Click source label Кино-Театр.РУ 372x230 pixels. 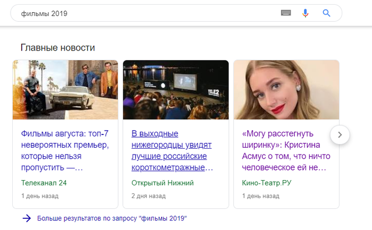(267, 183)
